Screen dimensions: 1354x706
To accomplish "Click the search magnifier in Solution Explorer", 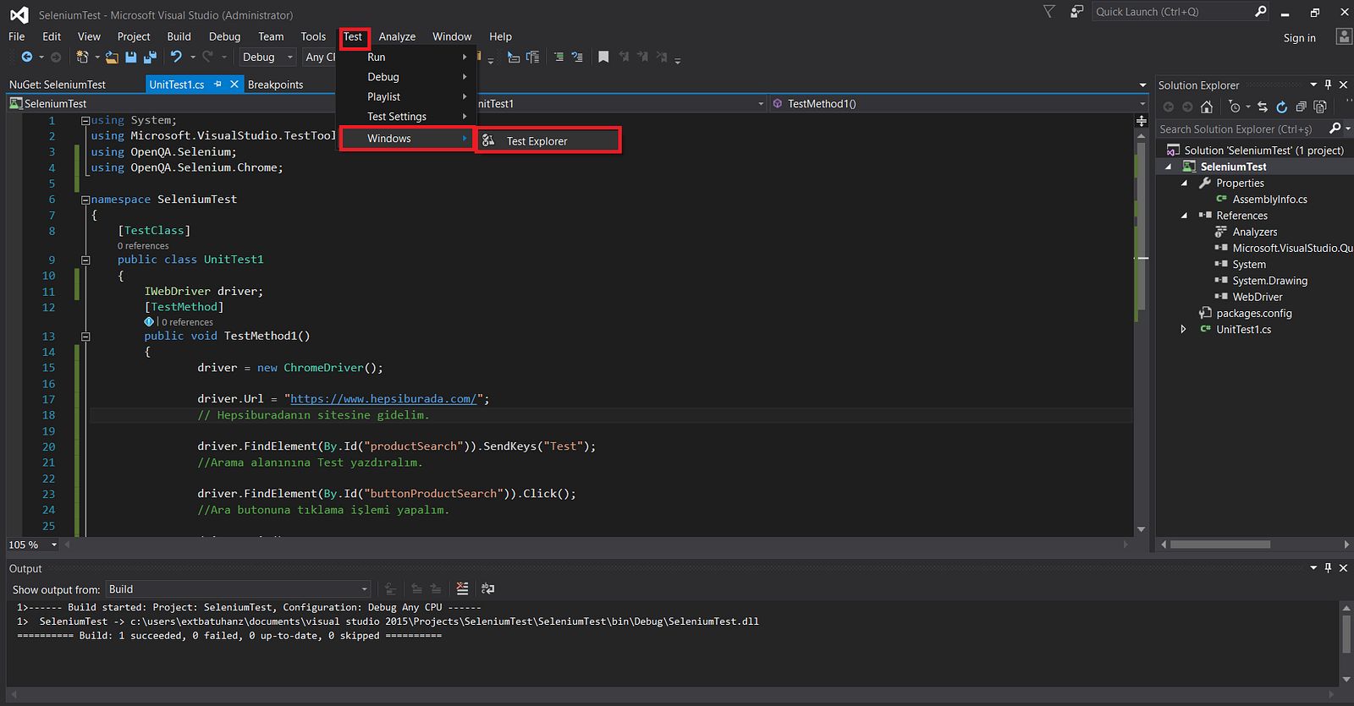I will (x=1335, y=129).
